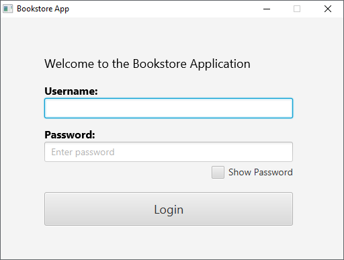This screenshot has width=344, height=260.
Task: Click the Bookstore App window title text
Action: pyautogui.click(x=43, y=9)
